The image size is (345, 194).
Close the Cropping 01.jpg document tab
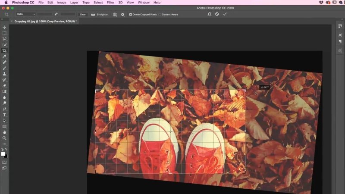click(x=12, y=21)
